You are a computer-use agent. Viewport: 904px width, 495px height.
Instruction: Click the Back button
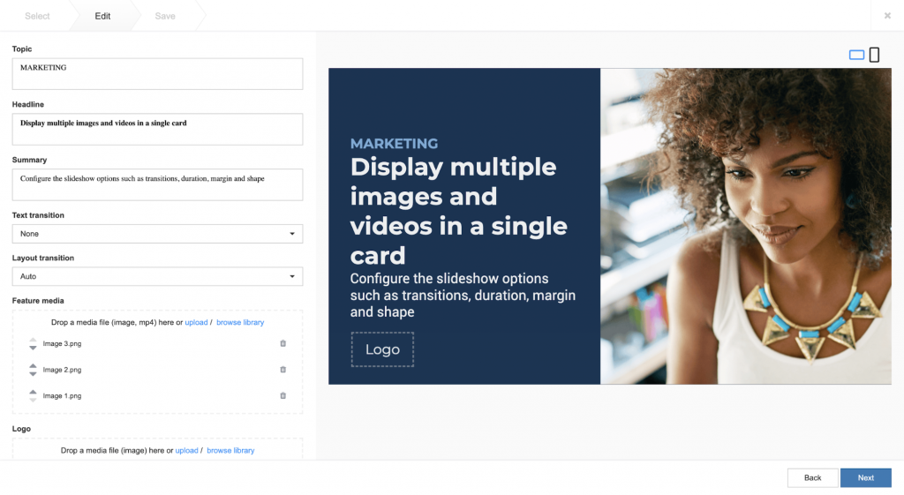point(813,477)
